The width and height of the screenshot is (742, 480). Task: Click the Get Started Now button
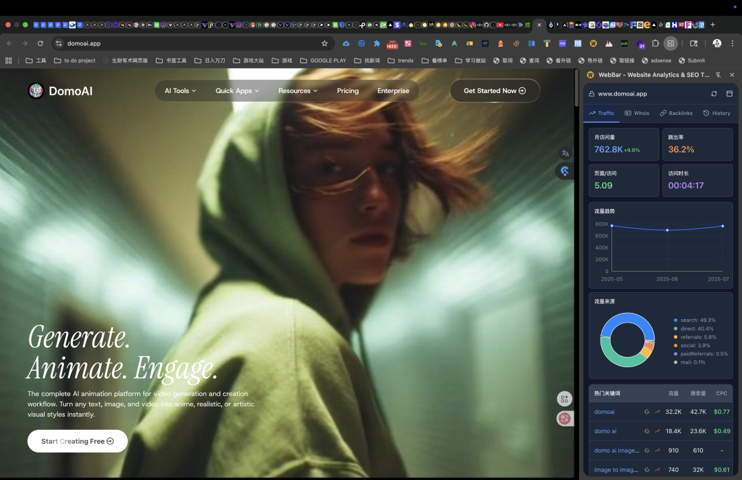495,91
